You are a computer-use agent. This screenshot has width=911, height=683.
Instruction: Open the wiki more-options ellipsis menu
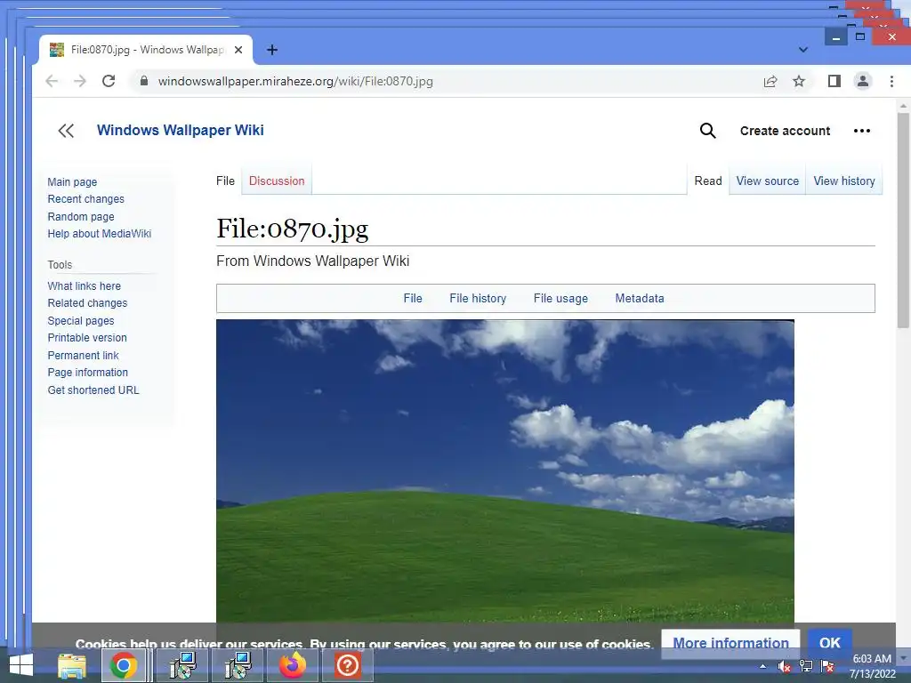pos(861,131)
